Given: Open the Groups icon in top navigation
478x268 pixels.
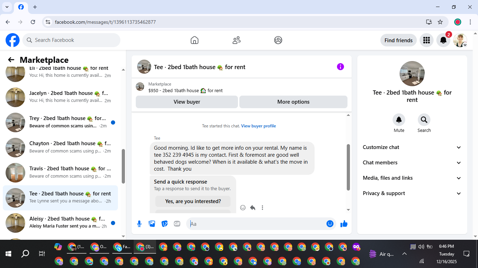Looking at the screenshot, I should (278, 40).
